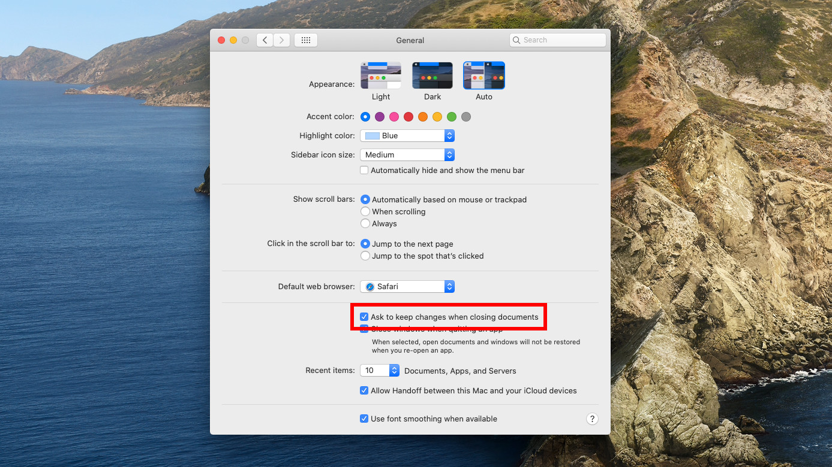This screenshot has height=467, width=832.
Task: Click the Safari compass icon in browser dropdown
Action: 370,287
